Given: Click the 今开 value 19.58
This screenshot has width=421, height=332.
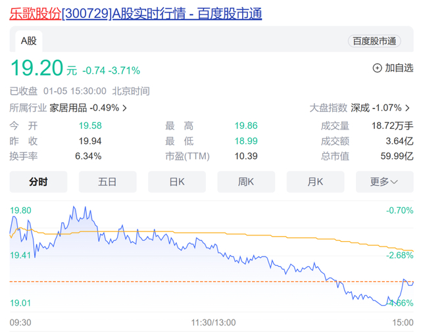Looking at the screenshot, I should (x=90, y=126).
